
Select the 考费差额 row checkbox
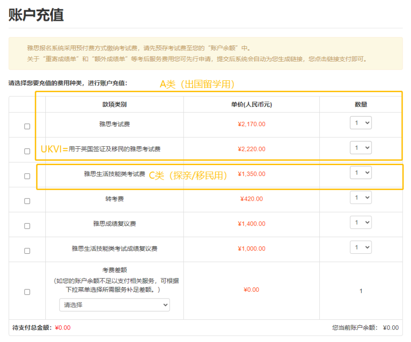tap(27, 292)
